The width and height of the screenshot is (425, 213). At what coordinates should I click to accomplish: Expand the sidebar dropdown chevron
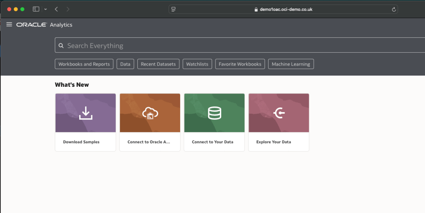(45, 9)
